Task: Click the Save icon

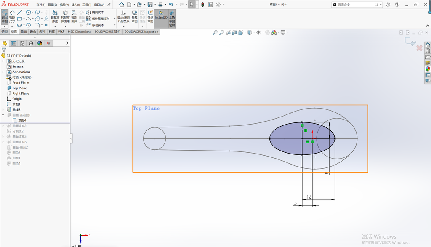Action: (150, 5)
